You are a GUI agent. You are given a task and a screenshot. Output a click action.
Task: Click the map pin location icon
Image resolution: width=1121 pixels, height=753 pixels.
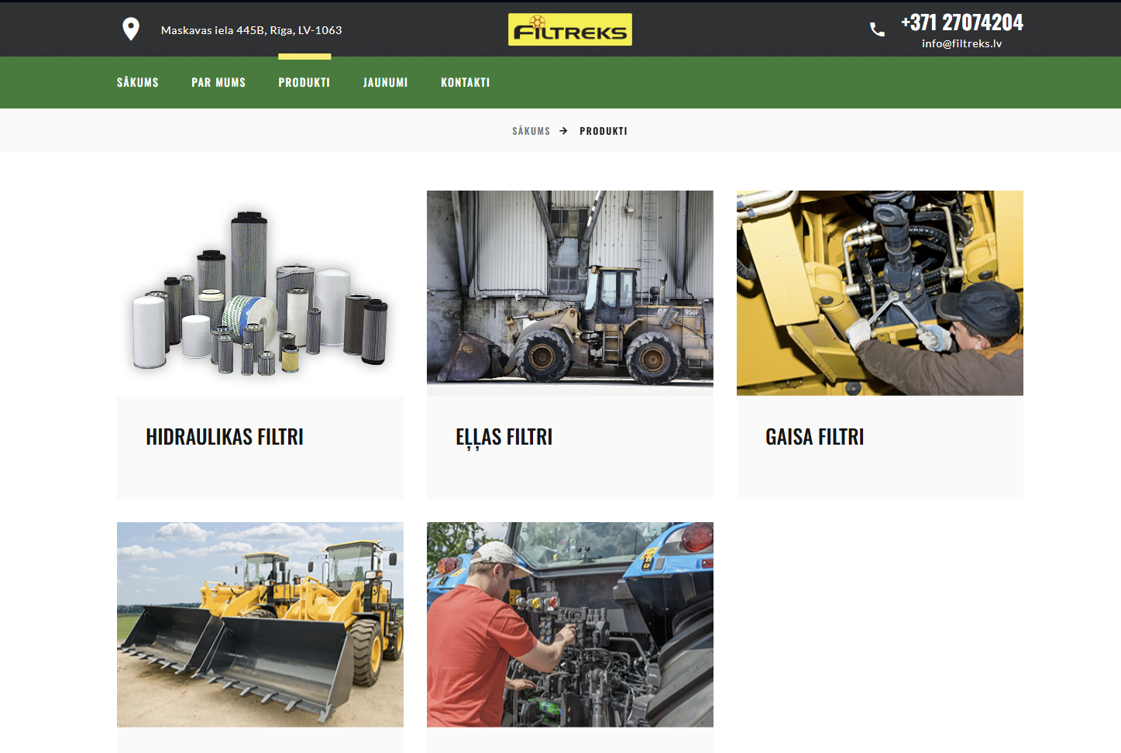tap(131, 29)
